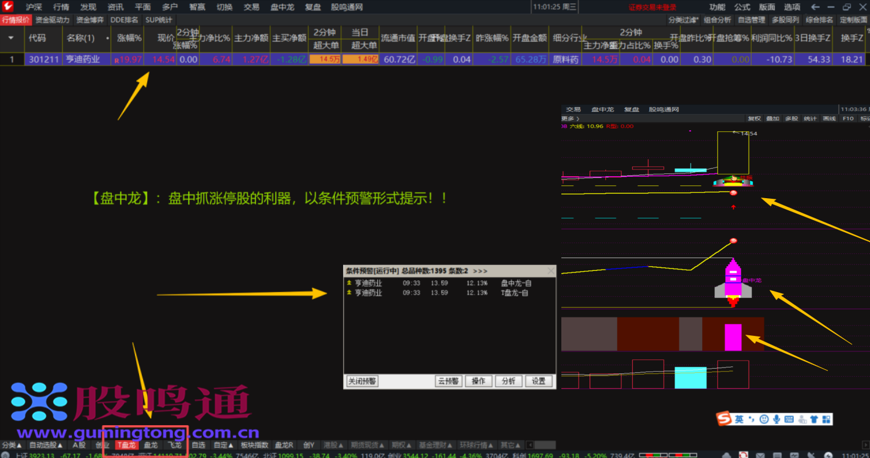Open the 股鸣通网 menu in the top bar

(x=347, y=7)
